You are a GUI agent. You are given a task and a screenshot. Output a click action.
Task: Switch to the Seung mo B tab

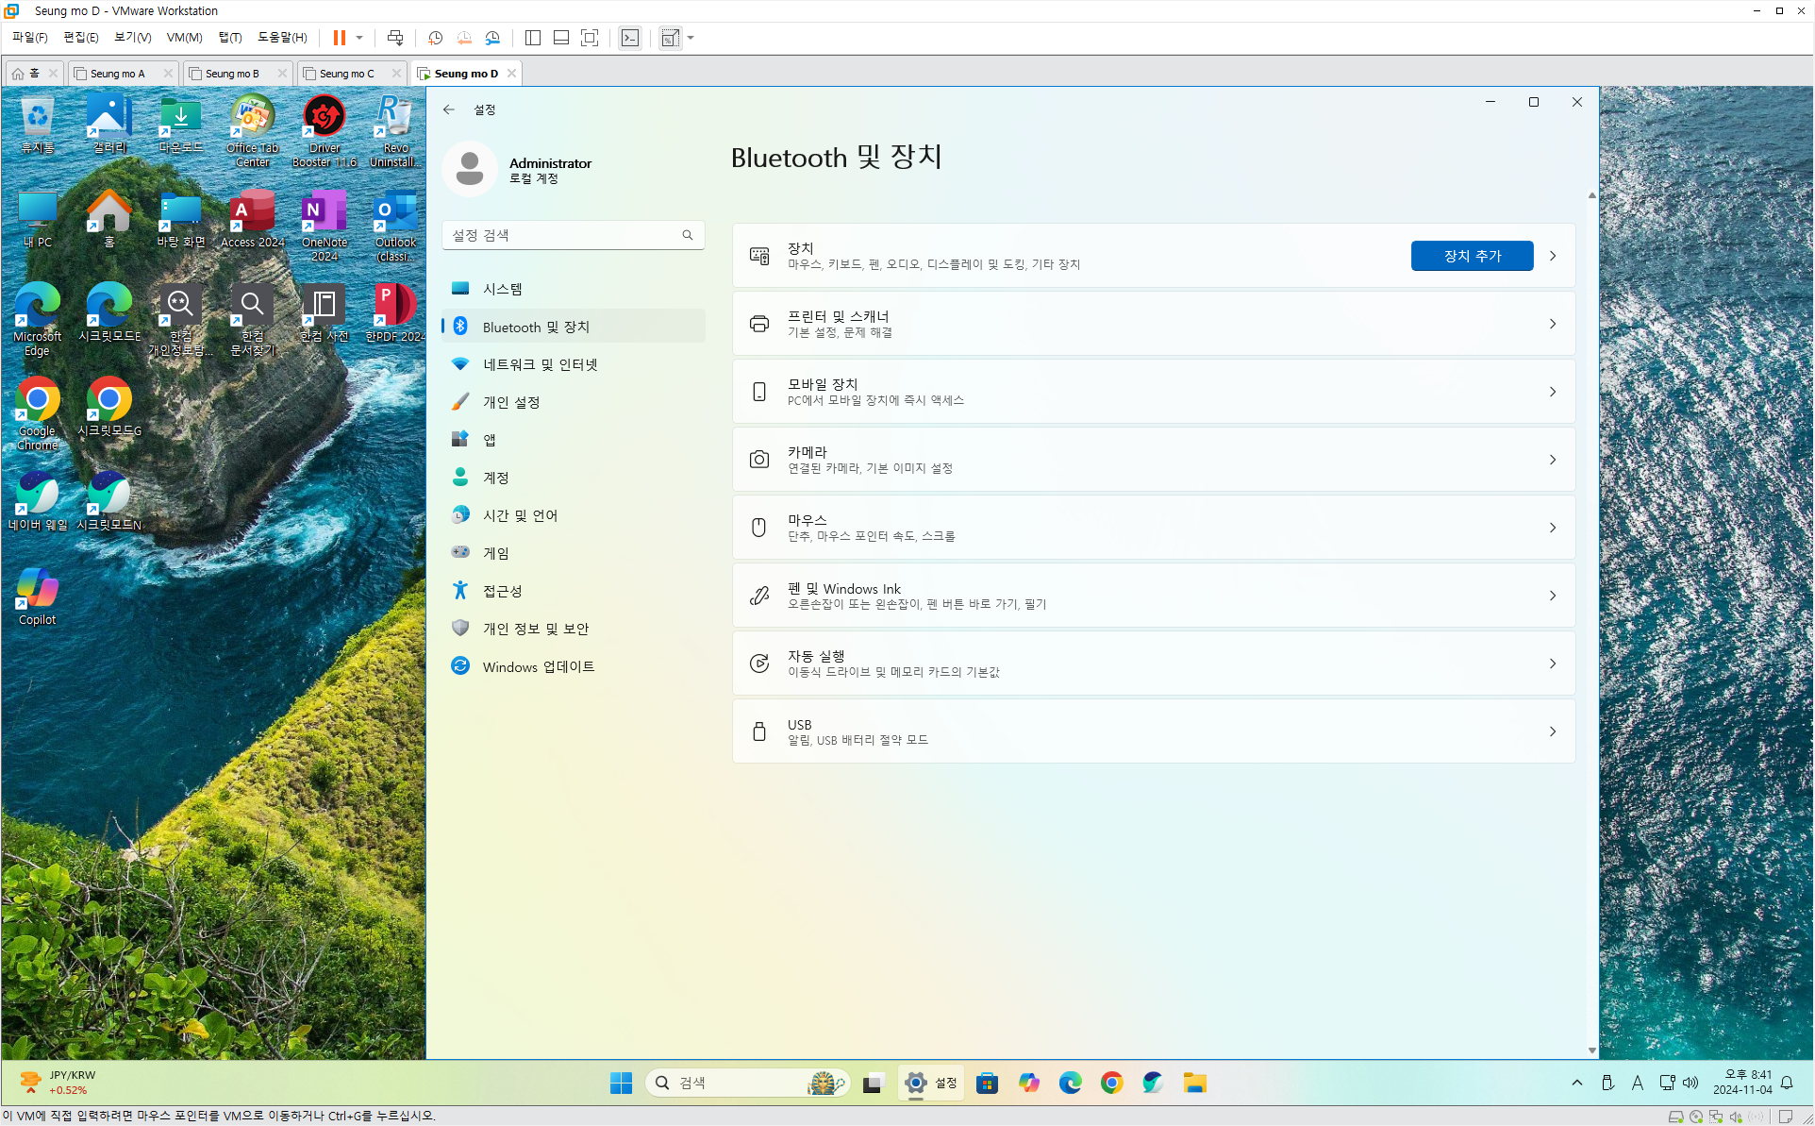(232, 74)
